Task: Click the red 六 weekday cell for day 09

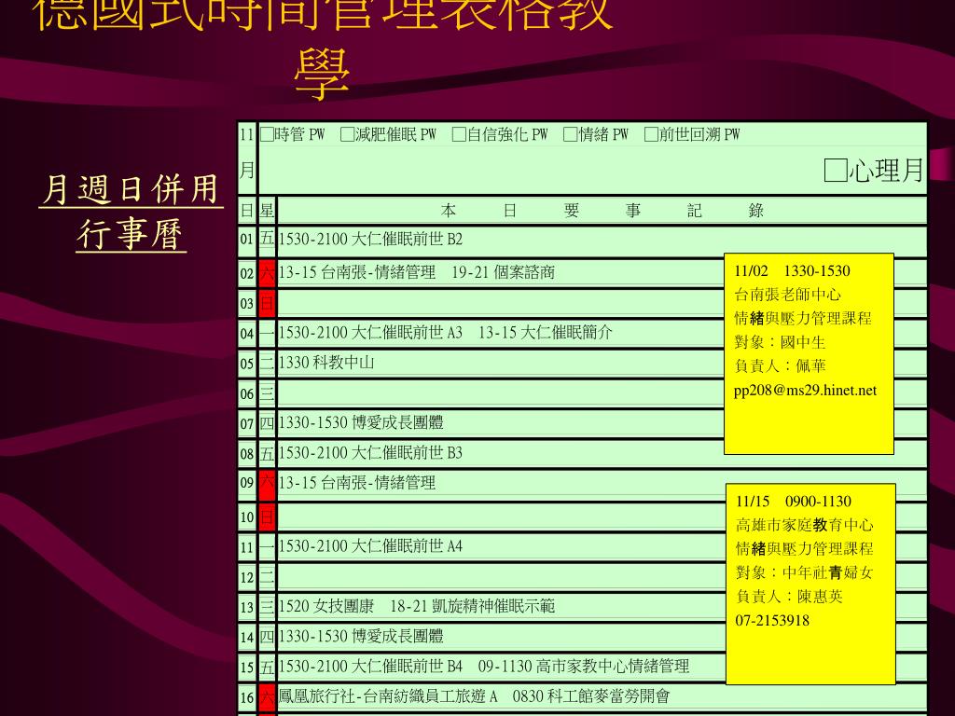Action: pyautogui.click(x=267, y=484)
